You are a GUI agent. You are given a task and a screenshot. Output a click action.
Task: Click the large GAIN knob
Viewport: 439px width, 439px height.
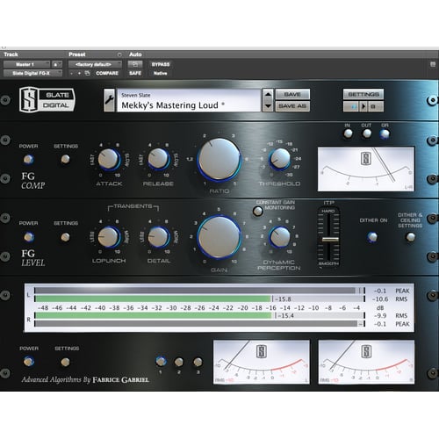point(219,237)
